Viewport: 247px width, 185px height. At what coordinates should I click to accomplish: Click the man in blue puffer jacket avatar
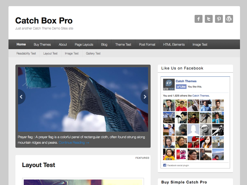click(205, 105)
